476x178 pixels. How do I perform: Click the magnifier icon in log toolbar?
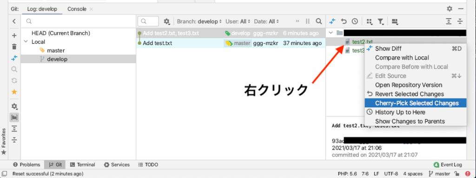point(319,21)
